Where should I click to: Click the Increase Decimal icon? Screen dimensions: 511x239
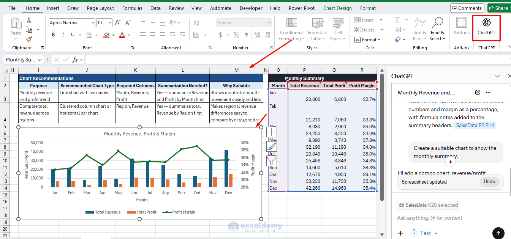click(257, 35)
